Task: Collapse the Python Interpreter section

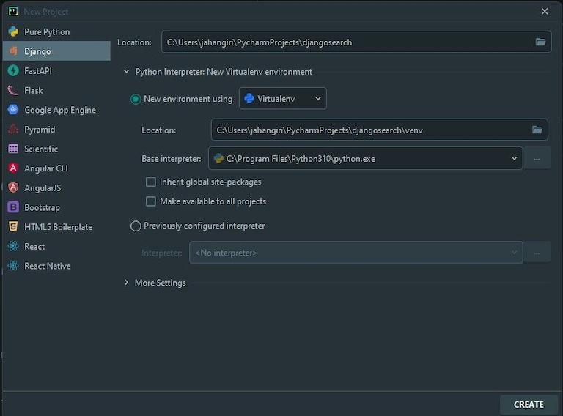Action: [x=127, y=72]
